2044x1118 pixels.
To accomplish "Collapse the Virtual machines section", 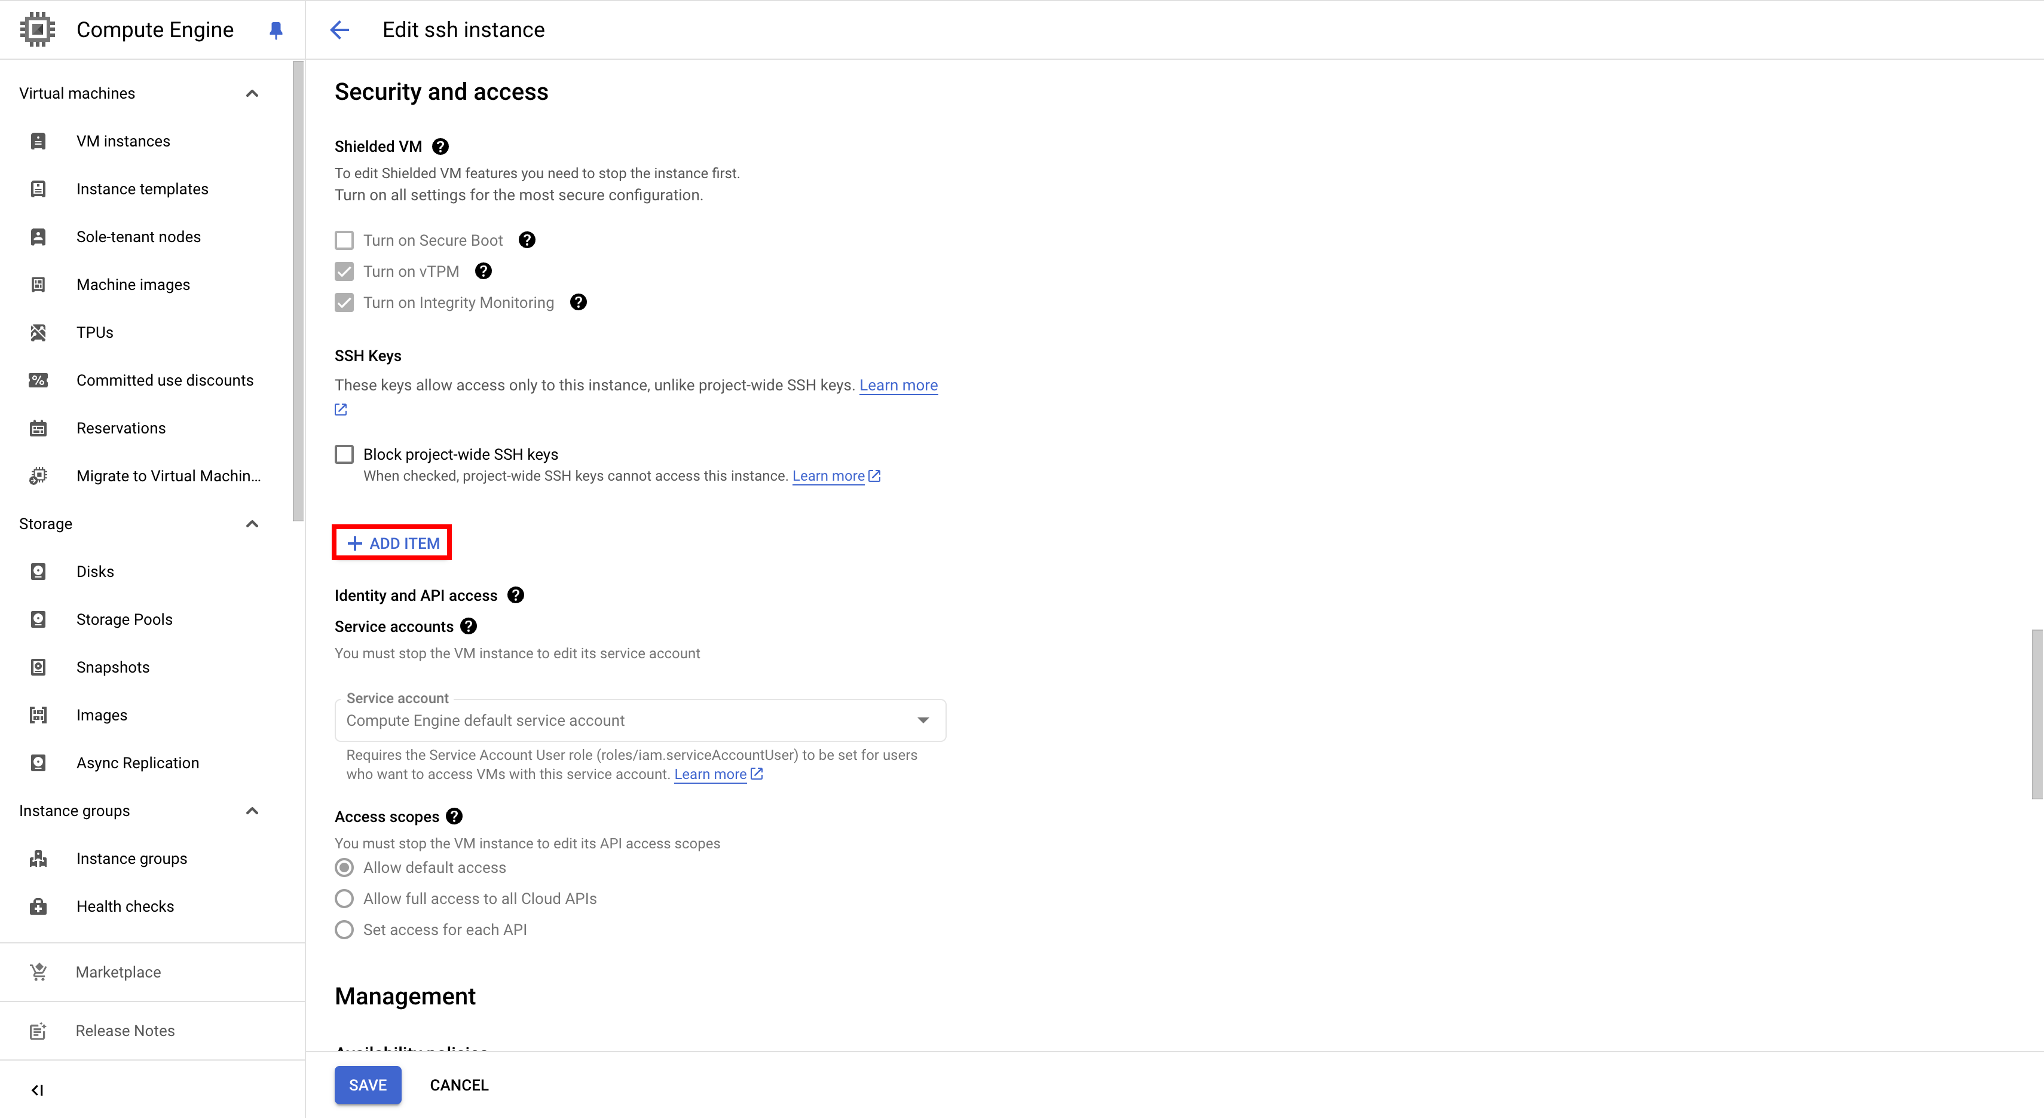I will (252, 93).
